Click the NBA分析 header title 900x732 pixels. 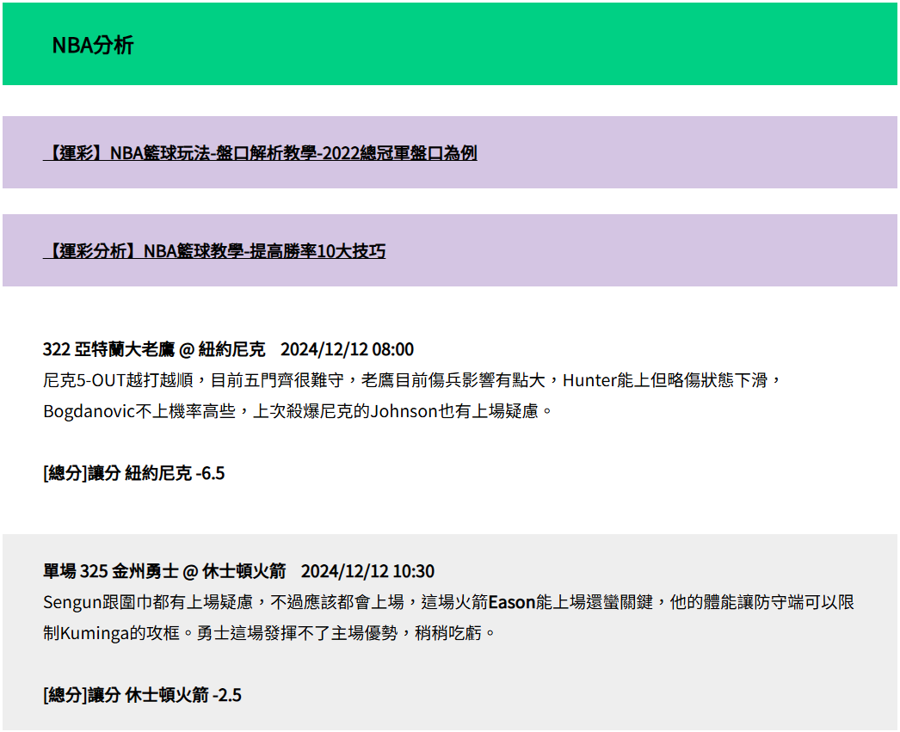pos(92,45)
